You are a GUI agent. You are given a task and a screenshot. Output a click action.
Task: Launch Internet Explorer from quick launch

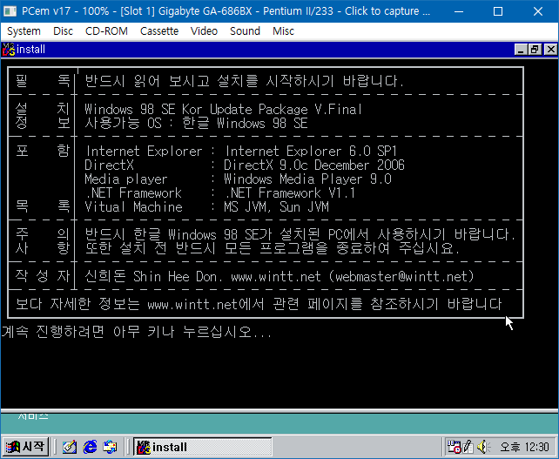[x=90, y=447]
